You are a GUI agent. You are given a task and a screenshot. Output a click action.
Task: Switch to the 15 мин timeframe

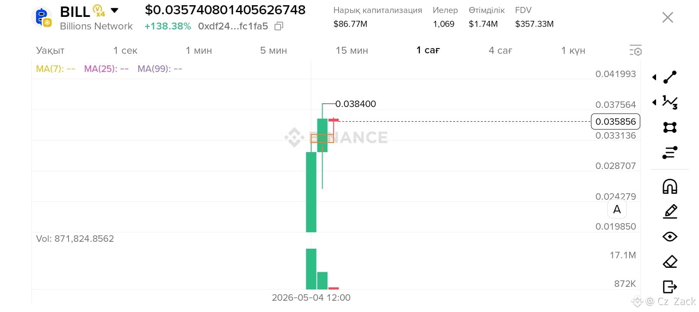352,51
